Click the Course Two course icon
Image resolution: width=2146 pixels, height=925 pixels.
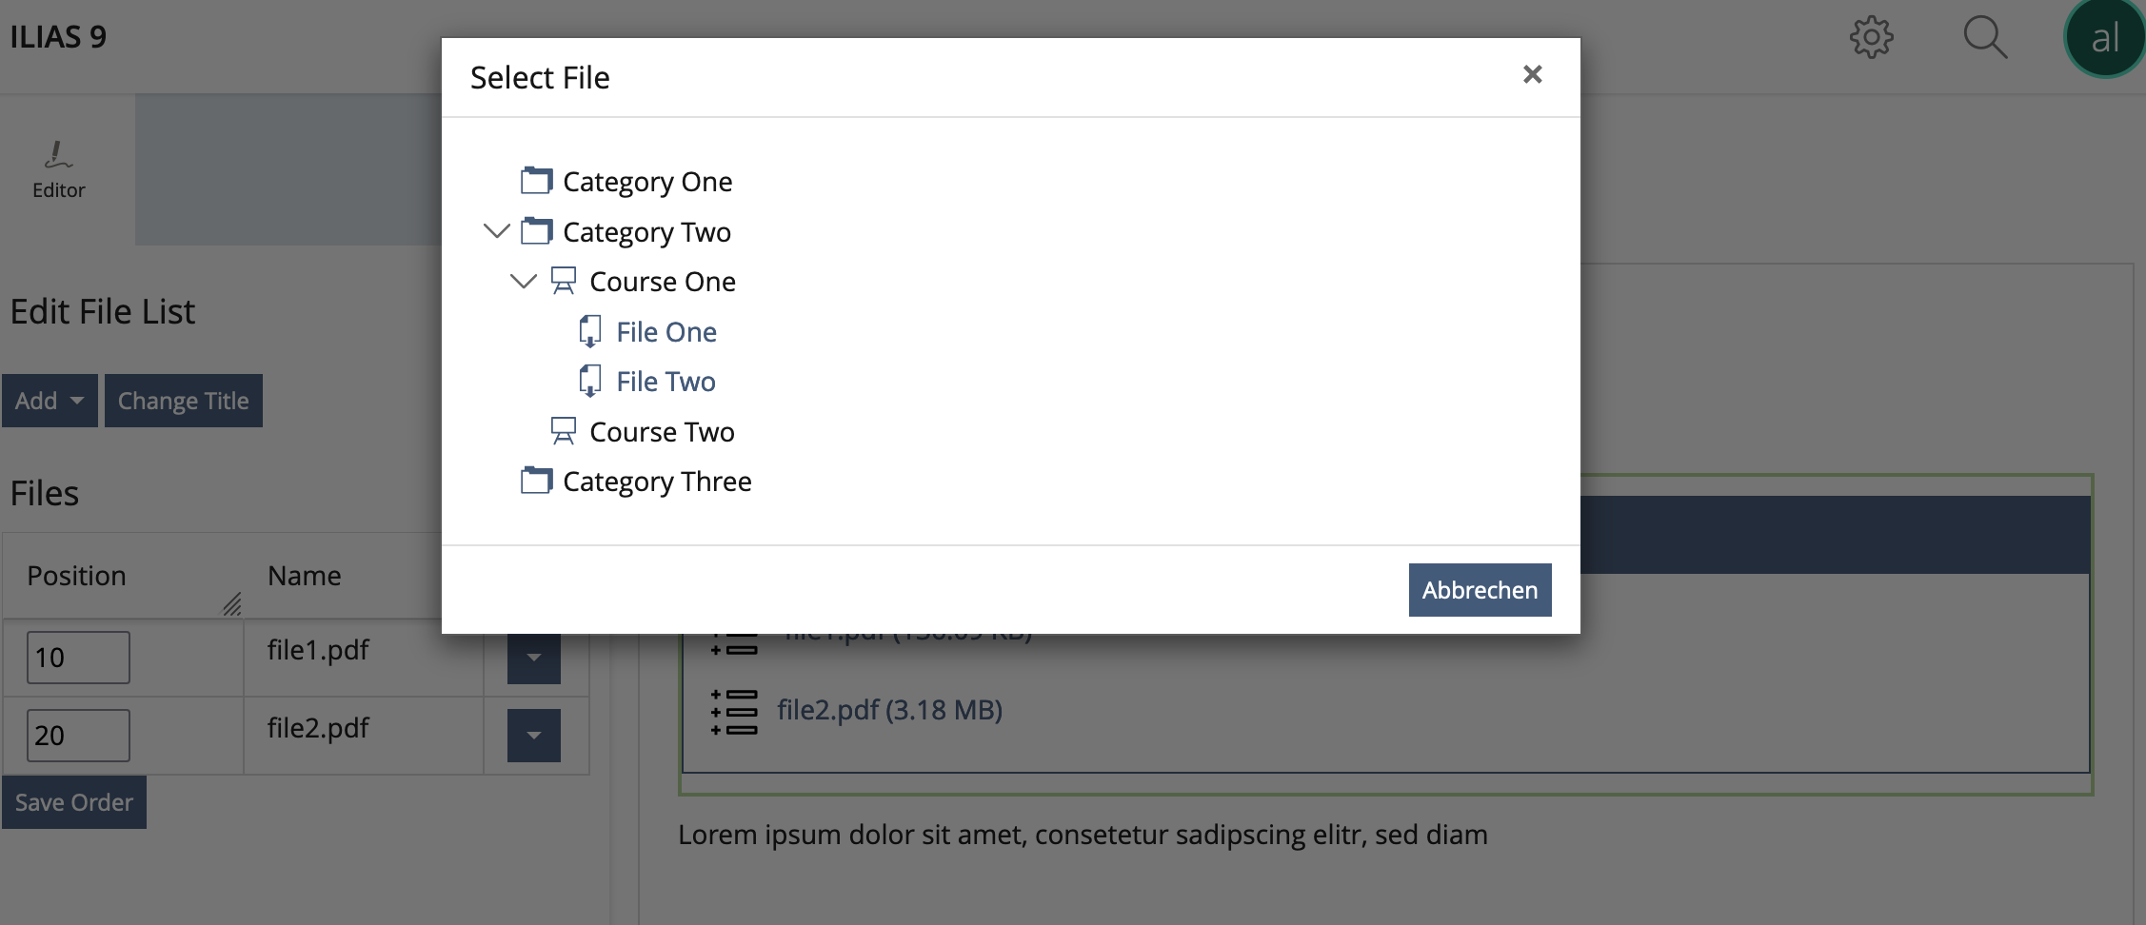[564, 431]
